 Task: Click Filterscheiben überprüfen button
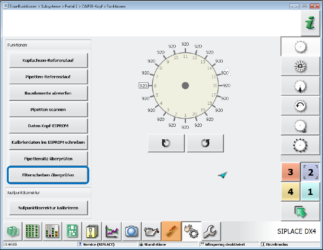(48, 174)
